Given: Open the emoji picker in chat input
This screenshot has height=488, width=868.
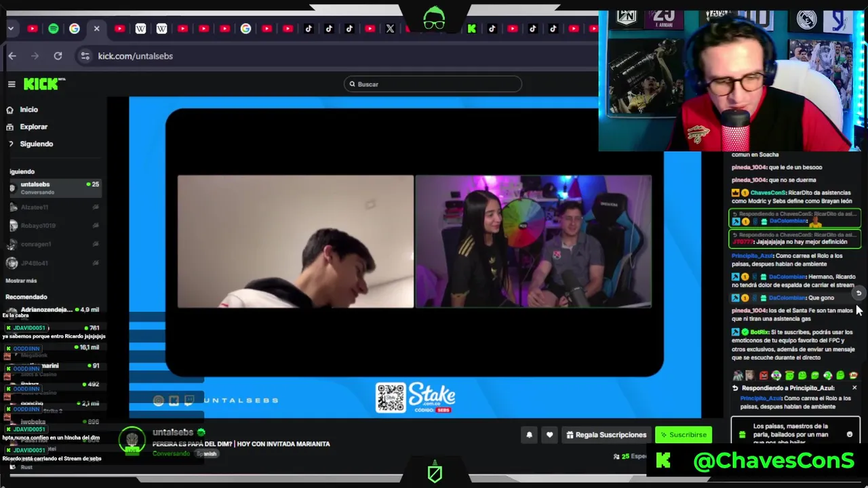Looking at the screenshot, I should click(850, 434).
